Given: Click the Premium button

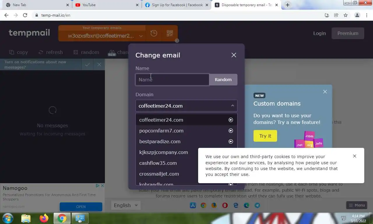Looking at the screenshot, I should [x=348, y=33].
